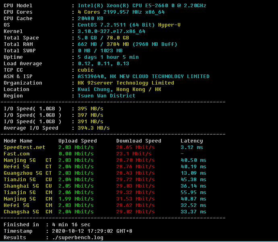The height and width of the screenshot is (242, 278).
Task: Click the Fast.com node name
Action: pyautogui.click(x=16, y=154)
